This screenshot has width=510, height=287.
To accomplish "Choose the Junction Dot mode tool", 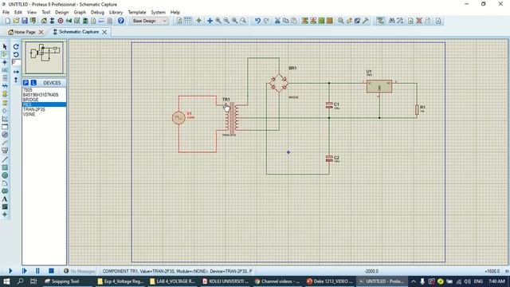I will click(x=5, y=62).
